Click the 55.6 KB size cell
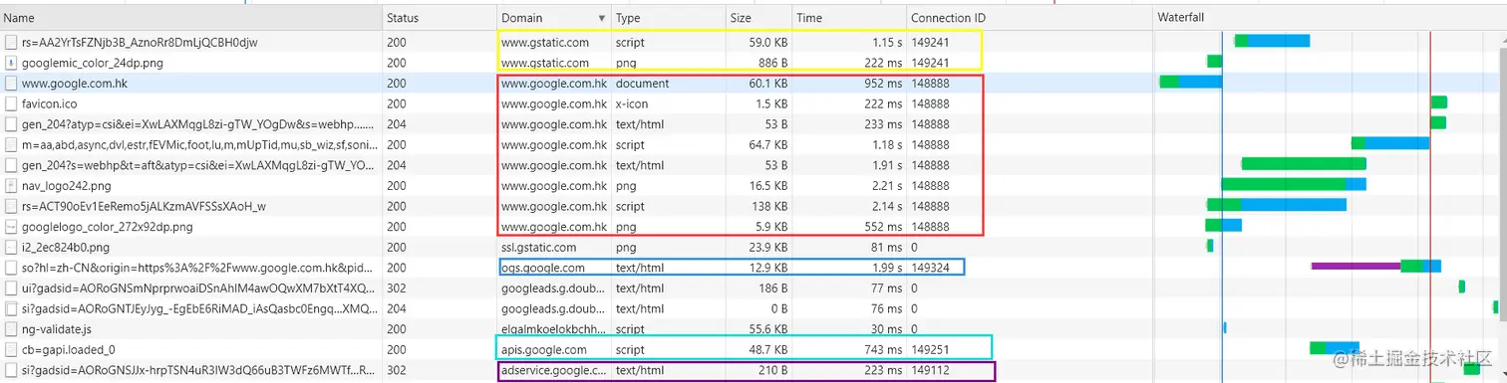Screen dimensions: 1507x383 [767, 328]
